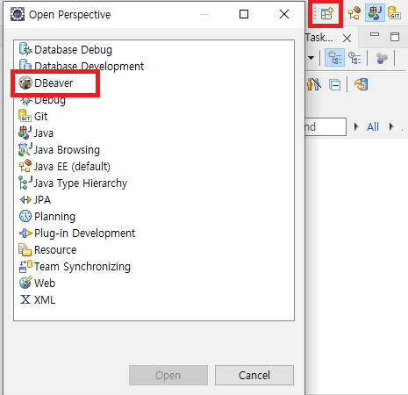The width and height of the screenshot is (408, 395).
Task: Click the XML X icon
Action: point(25,299)
